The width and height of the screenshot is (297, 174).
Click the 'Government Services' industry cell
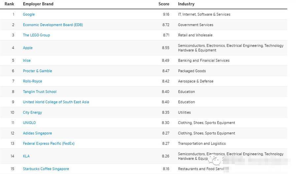click(196, 25)
